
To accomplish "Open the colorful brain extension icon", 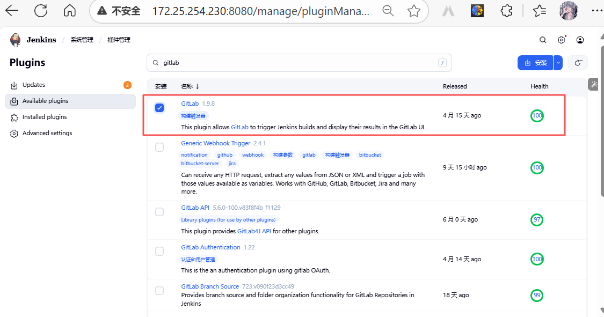I will pyautogui.click(x=477, y=11).
